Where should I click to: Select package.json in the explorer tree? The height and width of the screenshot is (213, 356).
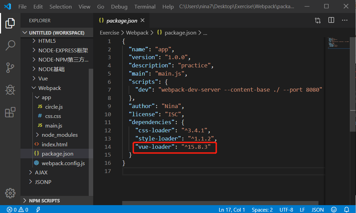(x=55, y=154)
